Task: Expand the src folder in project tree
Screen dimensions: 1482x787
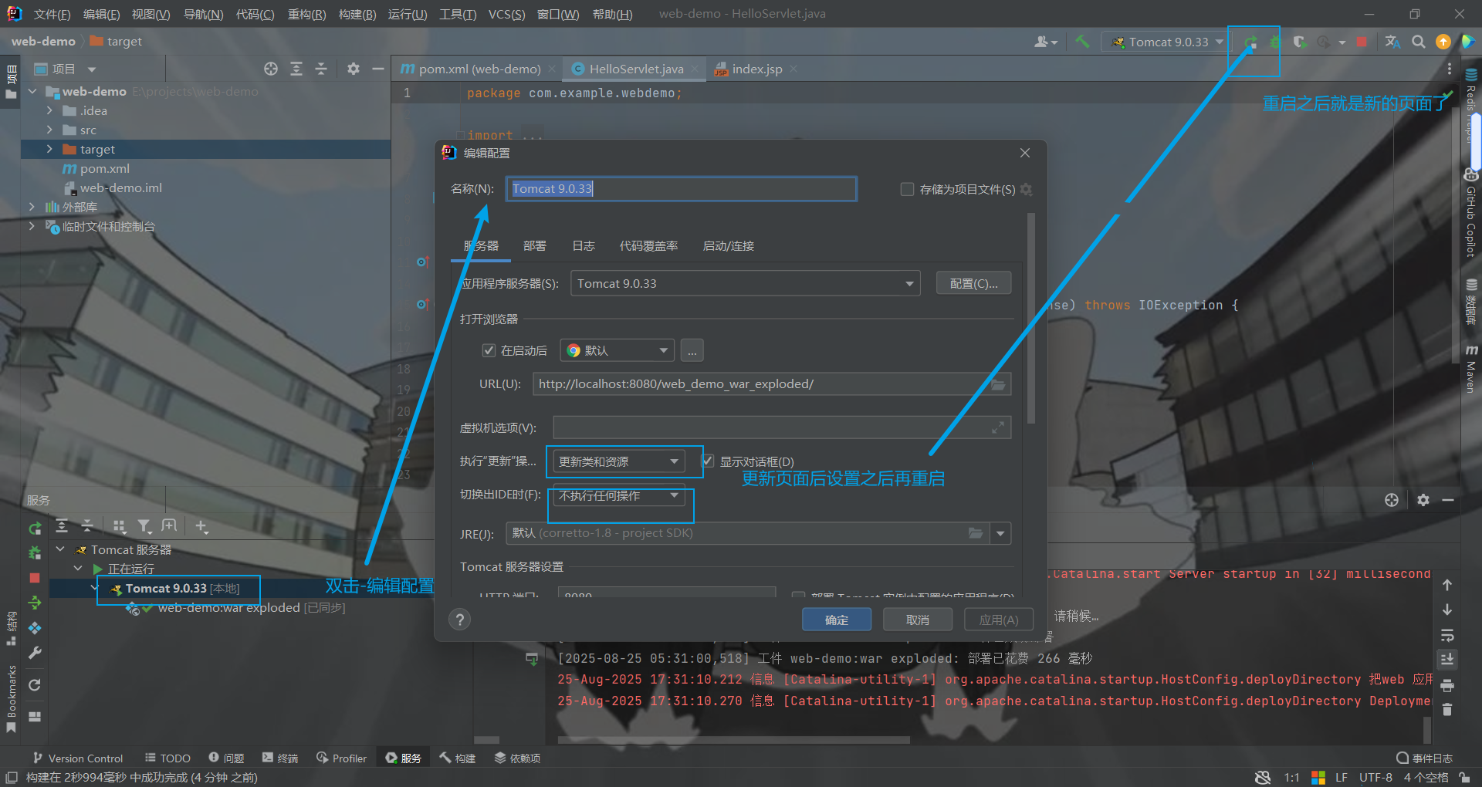Action: 49,130
